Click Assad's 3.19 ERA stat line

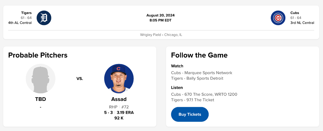pyautogui.click(x=125, y=112)
